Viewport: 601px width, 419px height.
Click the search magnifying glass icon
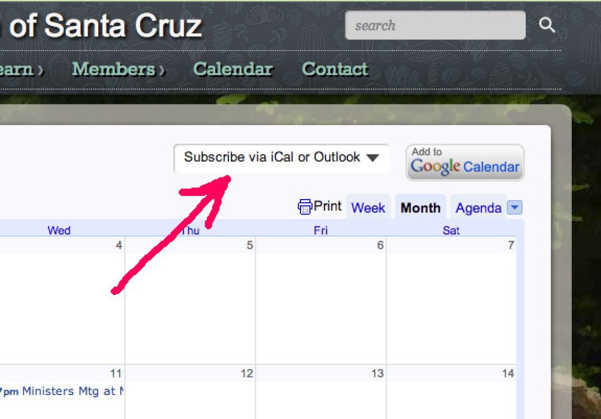[547, 25]
